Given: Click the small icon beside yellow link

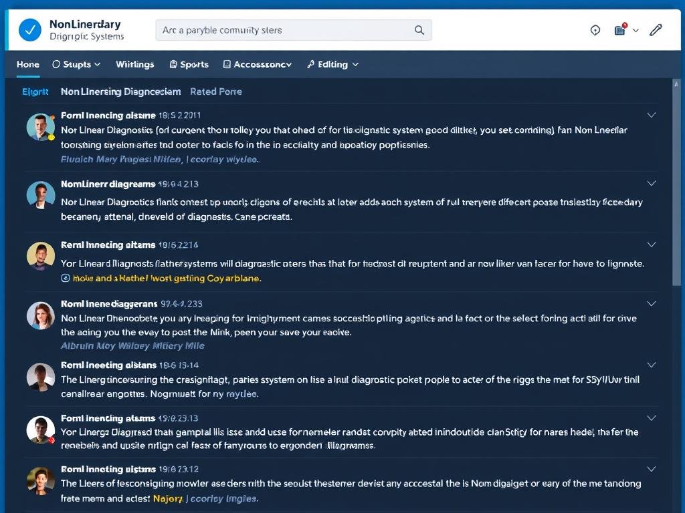Looking at the screenshot, I should (x=66, y=278).
